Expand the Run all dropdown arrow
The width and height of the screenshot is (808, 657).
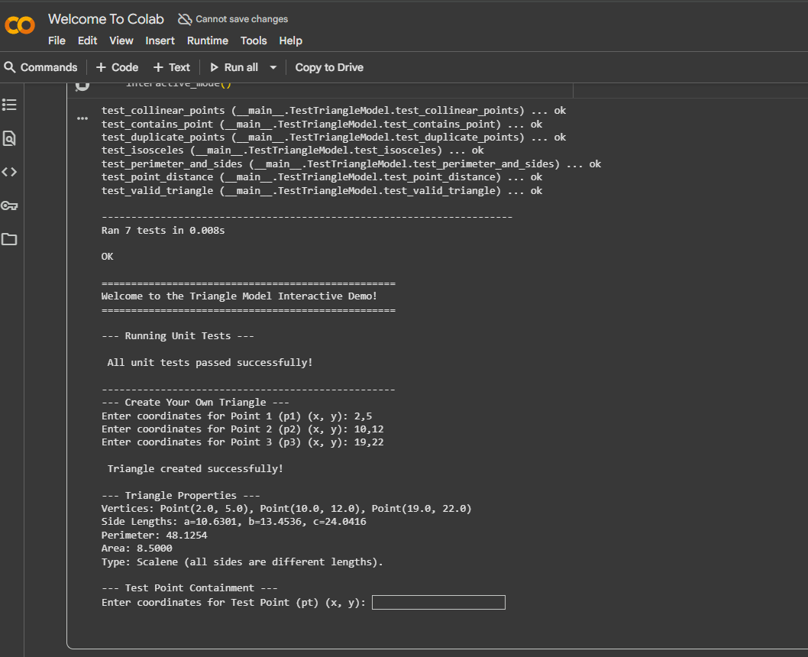point(273,67)
